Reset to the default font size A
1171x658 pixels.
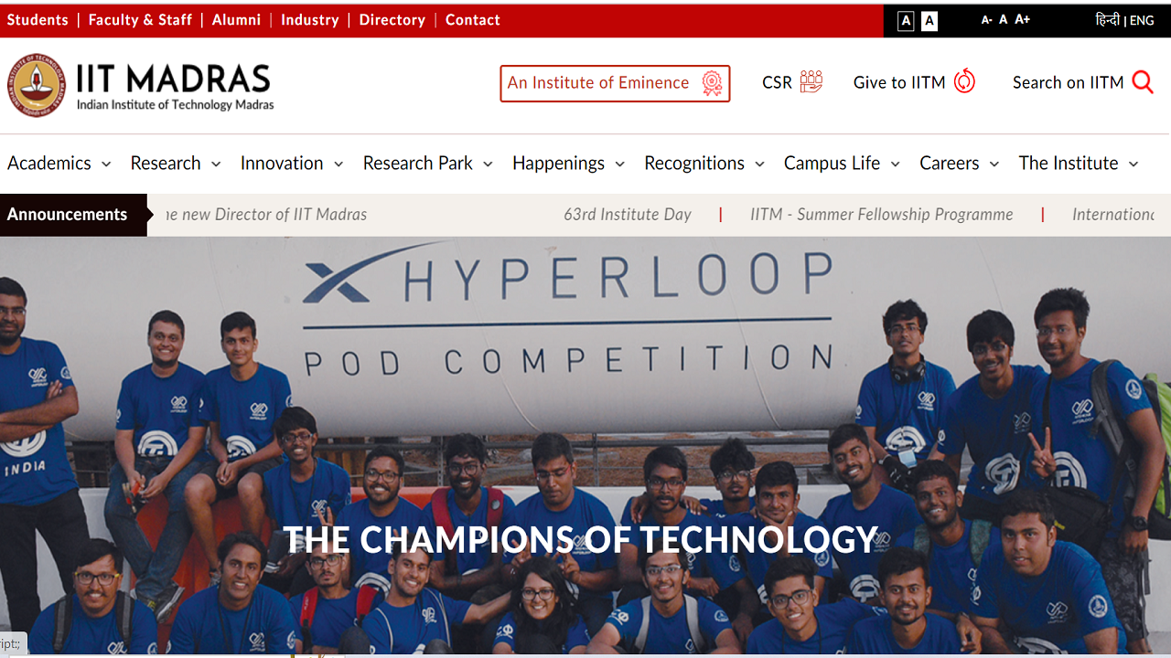(x=1004, y=20)
